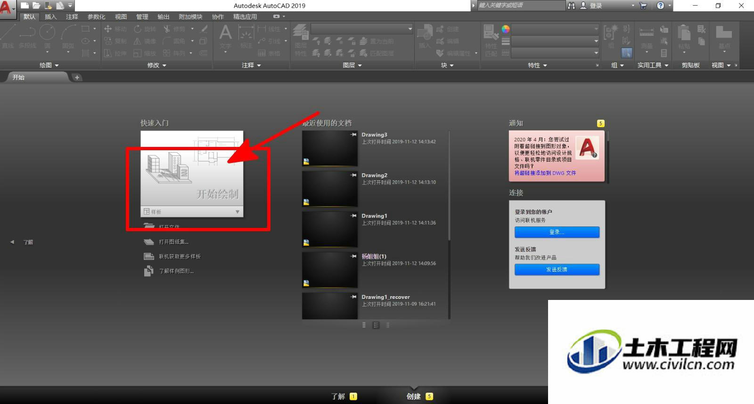Select the Mirror (镜像) tool
Image resolution: width=754 pixels, height=404 pixels.
(x=145, y=41)
